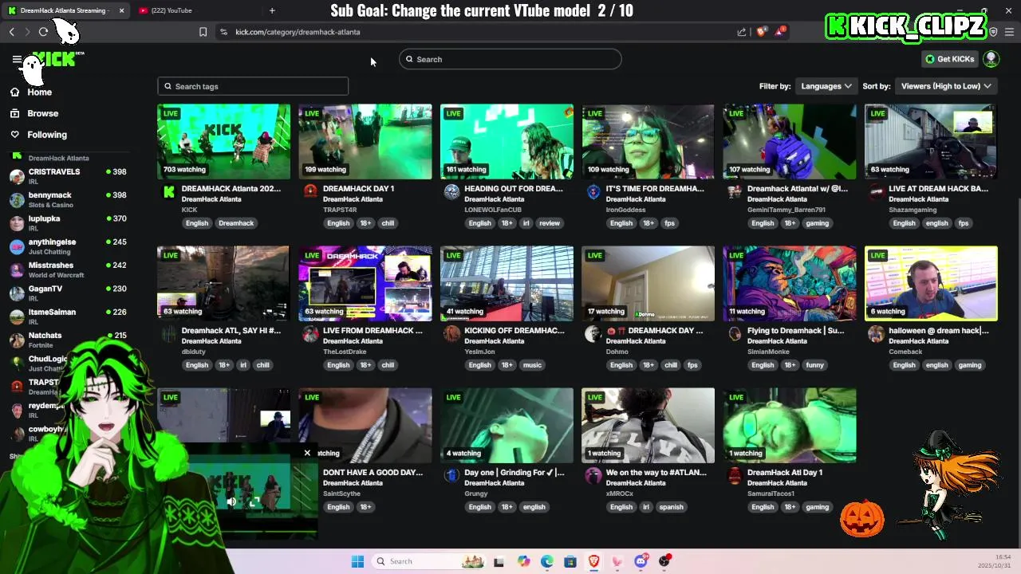
Task: Open ItsmeSaiman channel in sidebar
Action: coord(68,316)
